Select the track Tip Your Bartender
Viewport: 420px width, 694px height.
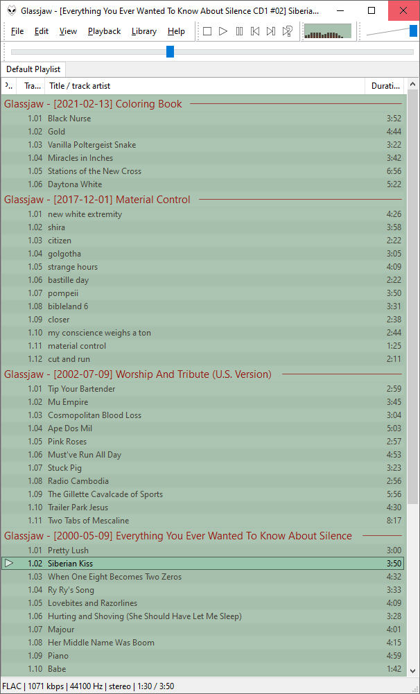tap(204, 389)
